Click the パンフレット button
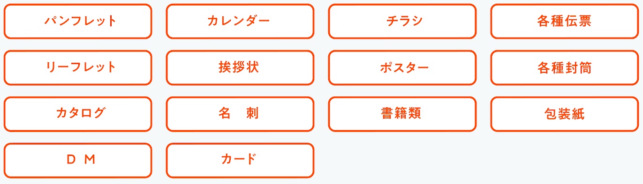 tap(78, 21)
